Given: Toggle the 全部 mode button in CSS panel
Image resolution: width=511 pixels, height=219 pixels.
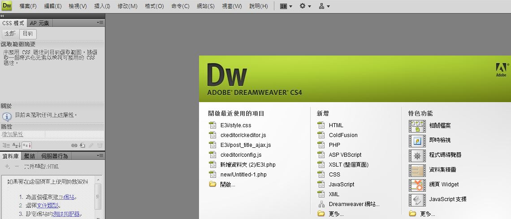Looking at the screenshot, I should tap(10, 34).
